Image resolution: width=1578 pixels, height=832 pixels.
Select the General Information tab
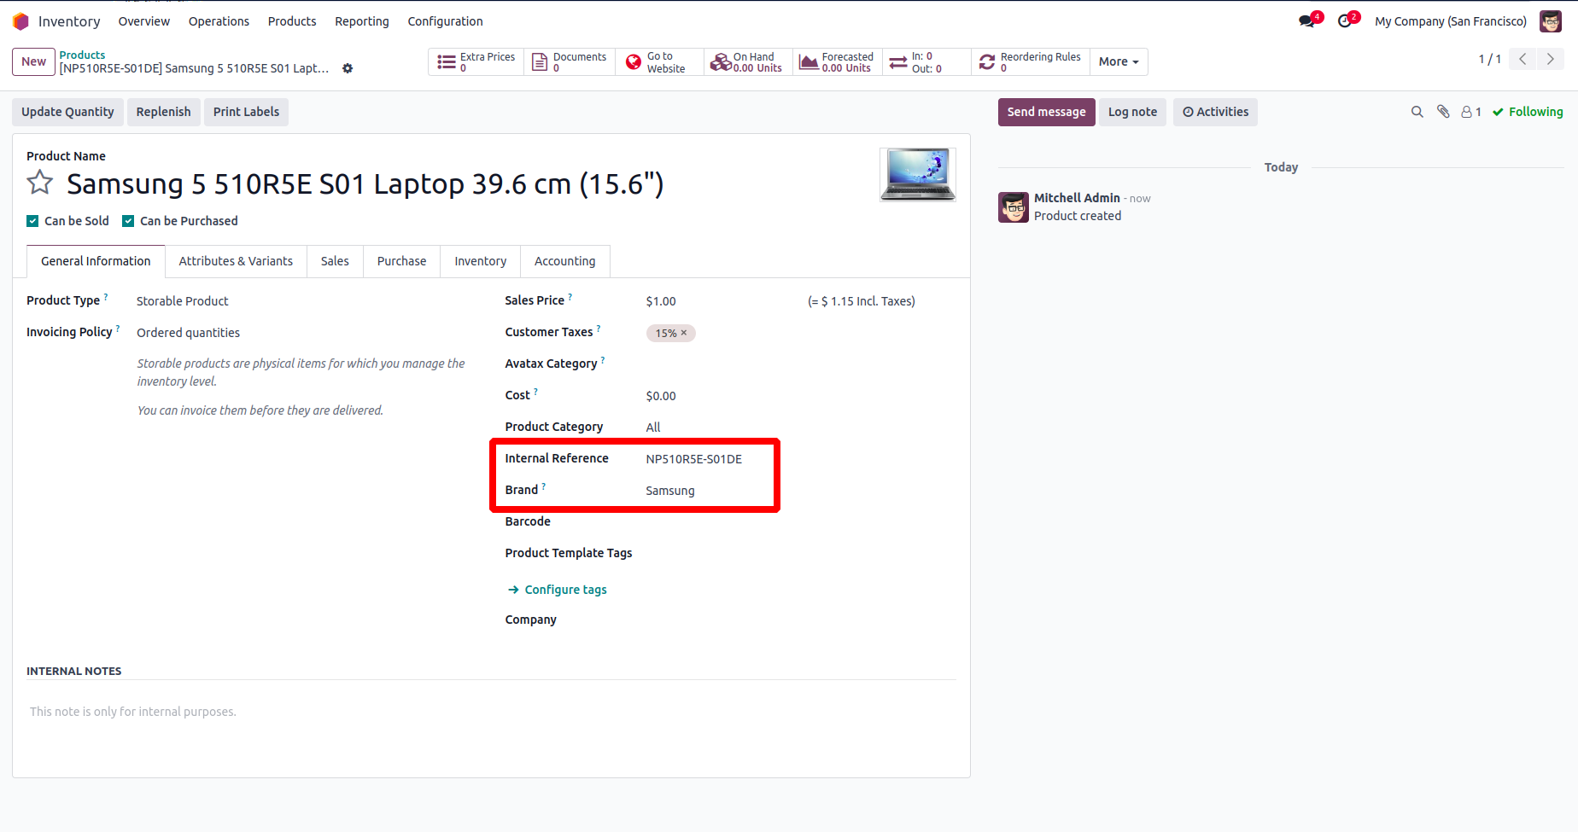tap(96, 261)
